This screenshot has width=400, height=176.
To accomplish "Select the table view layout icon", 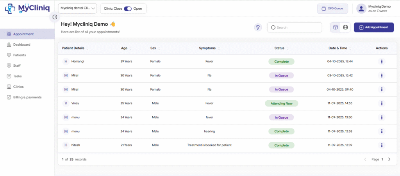I will pos(335,27).
